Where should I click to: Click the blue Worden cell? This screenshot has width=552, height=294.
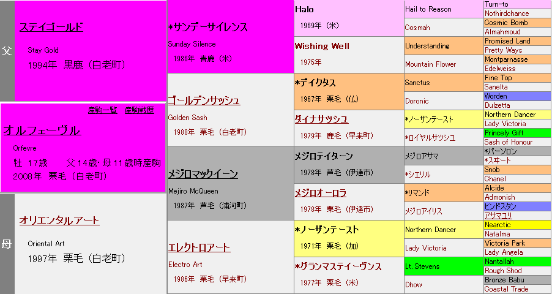(495, 96)
